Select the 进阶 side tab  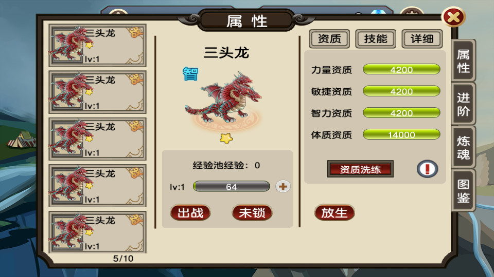pyautogui.click(x=463, y=104)
